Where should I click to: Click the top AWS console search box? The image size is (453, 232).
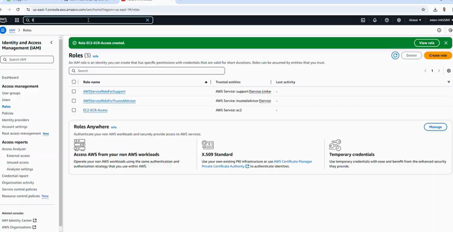pyautogui.click(x=88, y=20)
